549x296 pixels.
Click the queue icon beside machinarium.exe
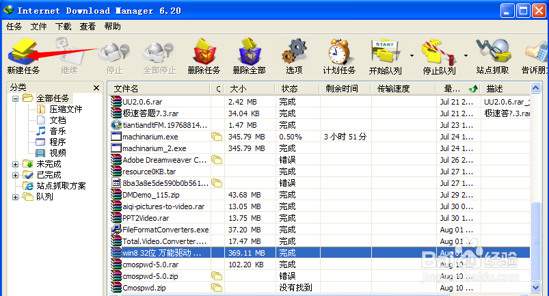pos(217,137)
